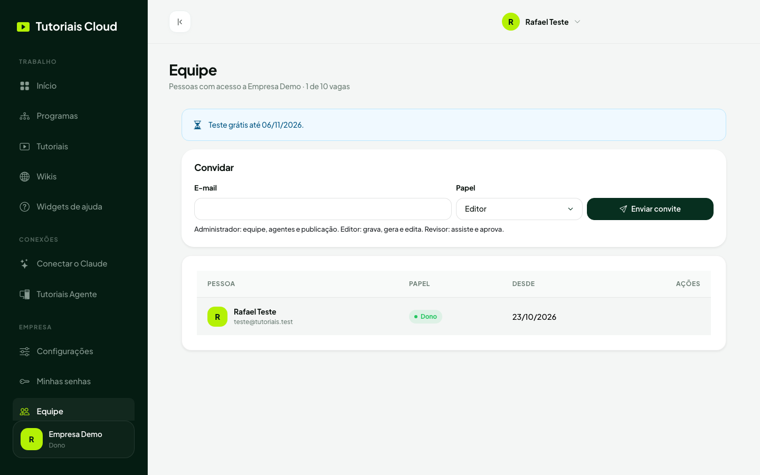Open Minhas senhas menu item
This screenshot has height=475, width=760.
tap(73, 382)
